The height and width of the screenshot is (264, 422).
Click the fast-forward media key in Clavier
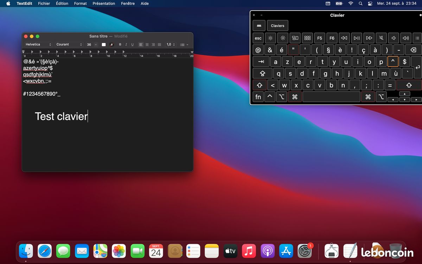pyautogui.click(x=369, y=38)
